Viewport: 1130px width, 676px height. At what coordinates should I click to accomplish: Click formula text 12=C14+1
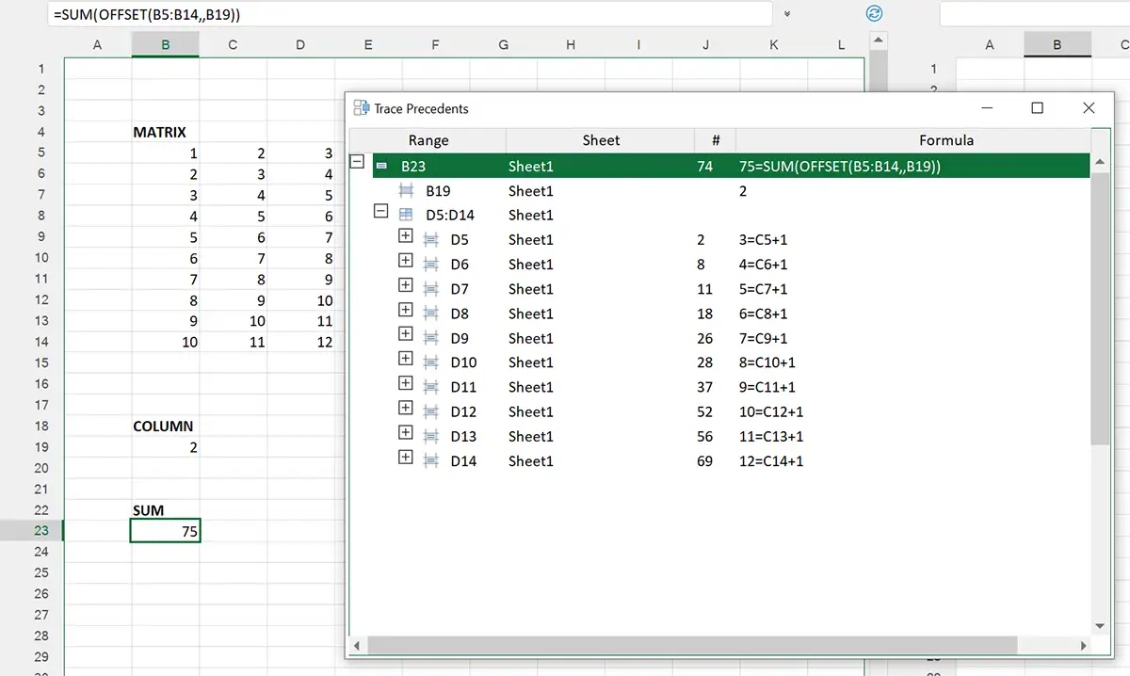coord(771,460)
